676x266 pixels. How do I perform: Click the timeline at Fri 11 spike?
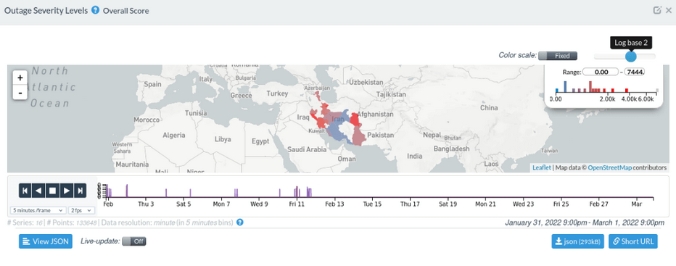pos(297,192)
